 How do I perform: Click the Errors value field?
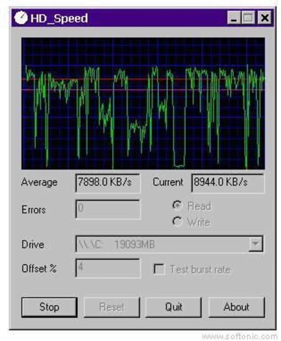108,209
